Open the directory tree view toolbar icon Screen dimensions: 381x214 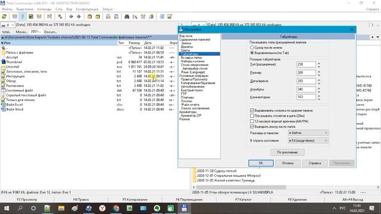pos(39,17)
